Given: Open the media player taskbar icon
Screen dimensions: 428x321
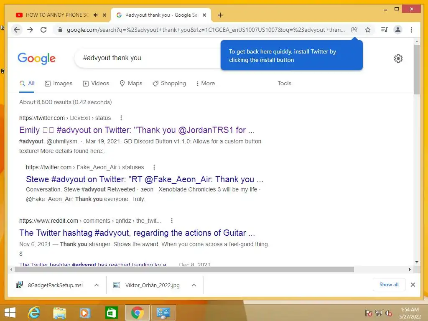Looking at the screenshot, I should (x=85, y=313).
